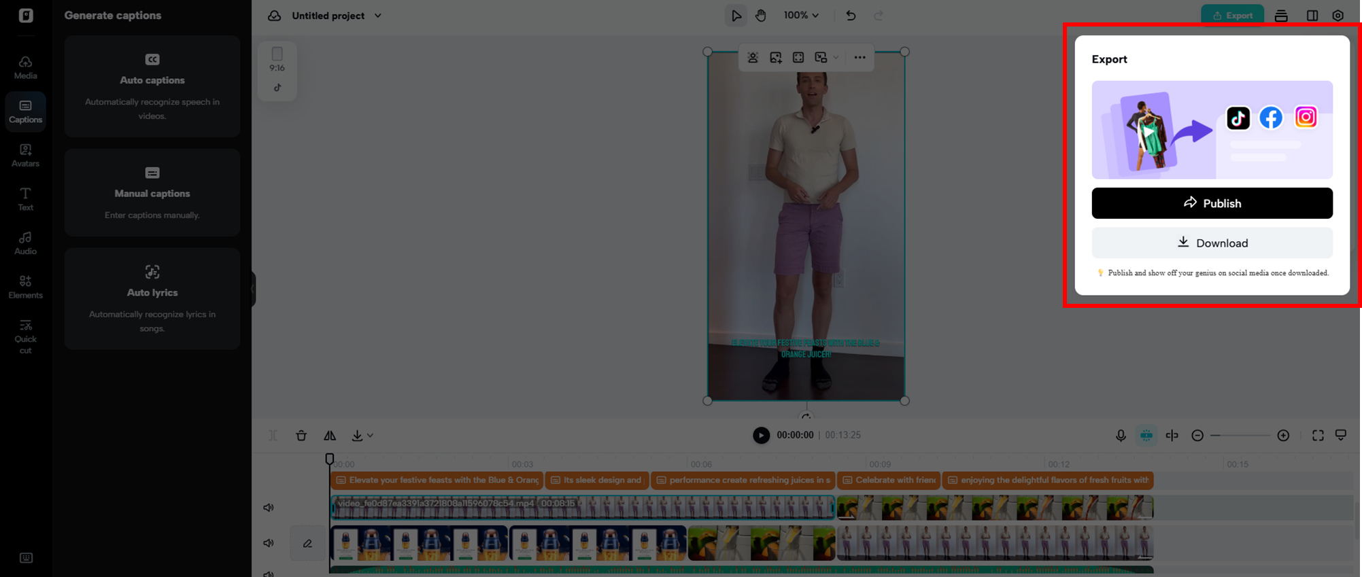This screenshot has height=577, width=1362.
Task: Zoom out the timeline with minus icon
Action: tap(1197, 436)
